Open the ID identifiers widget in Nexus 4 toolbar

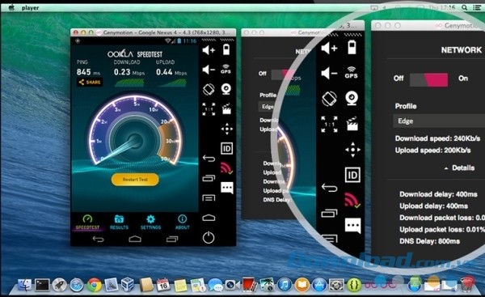pos(226,149)
